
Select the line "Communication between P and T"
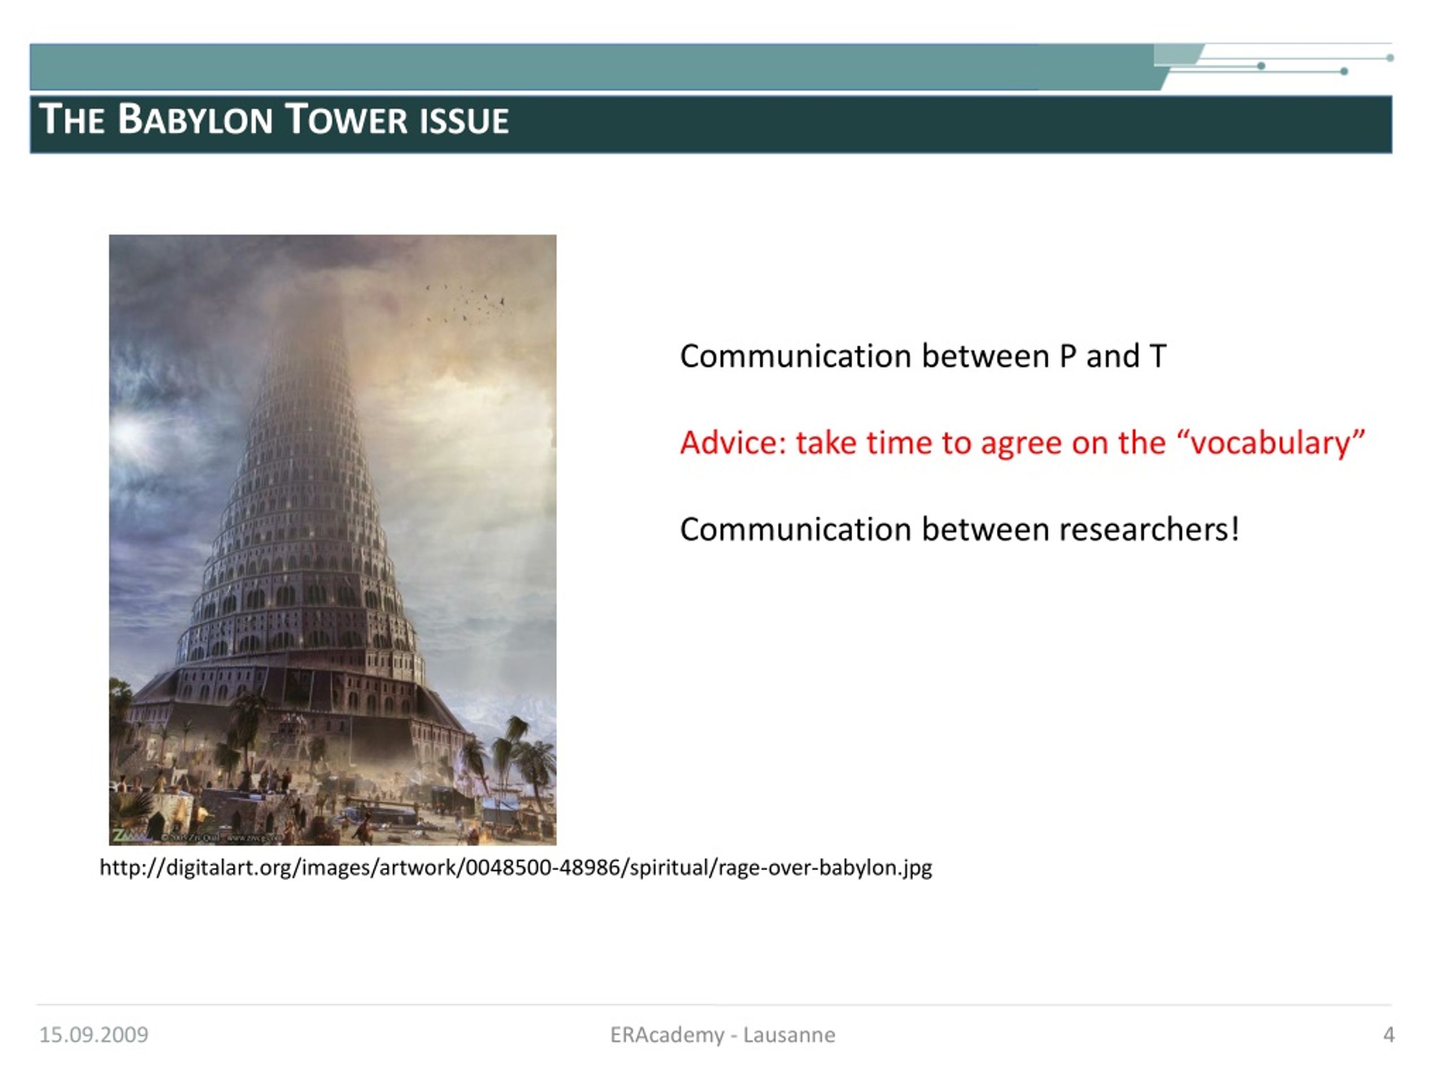[923, 356]
